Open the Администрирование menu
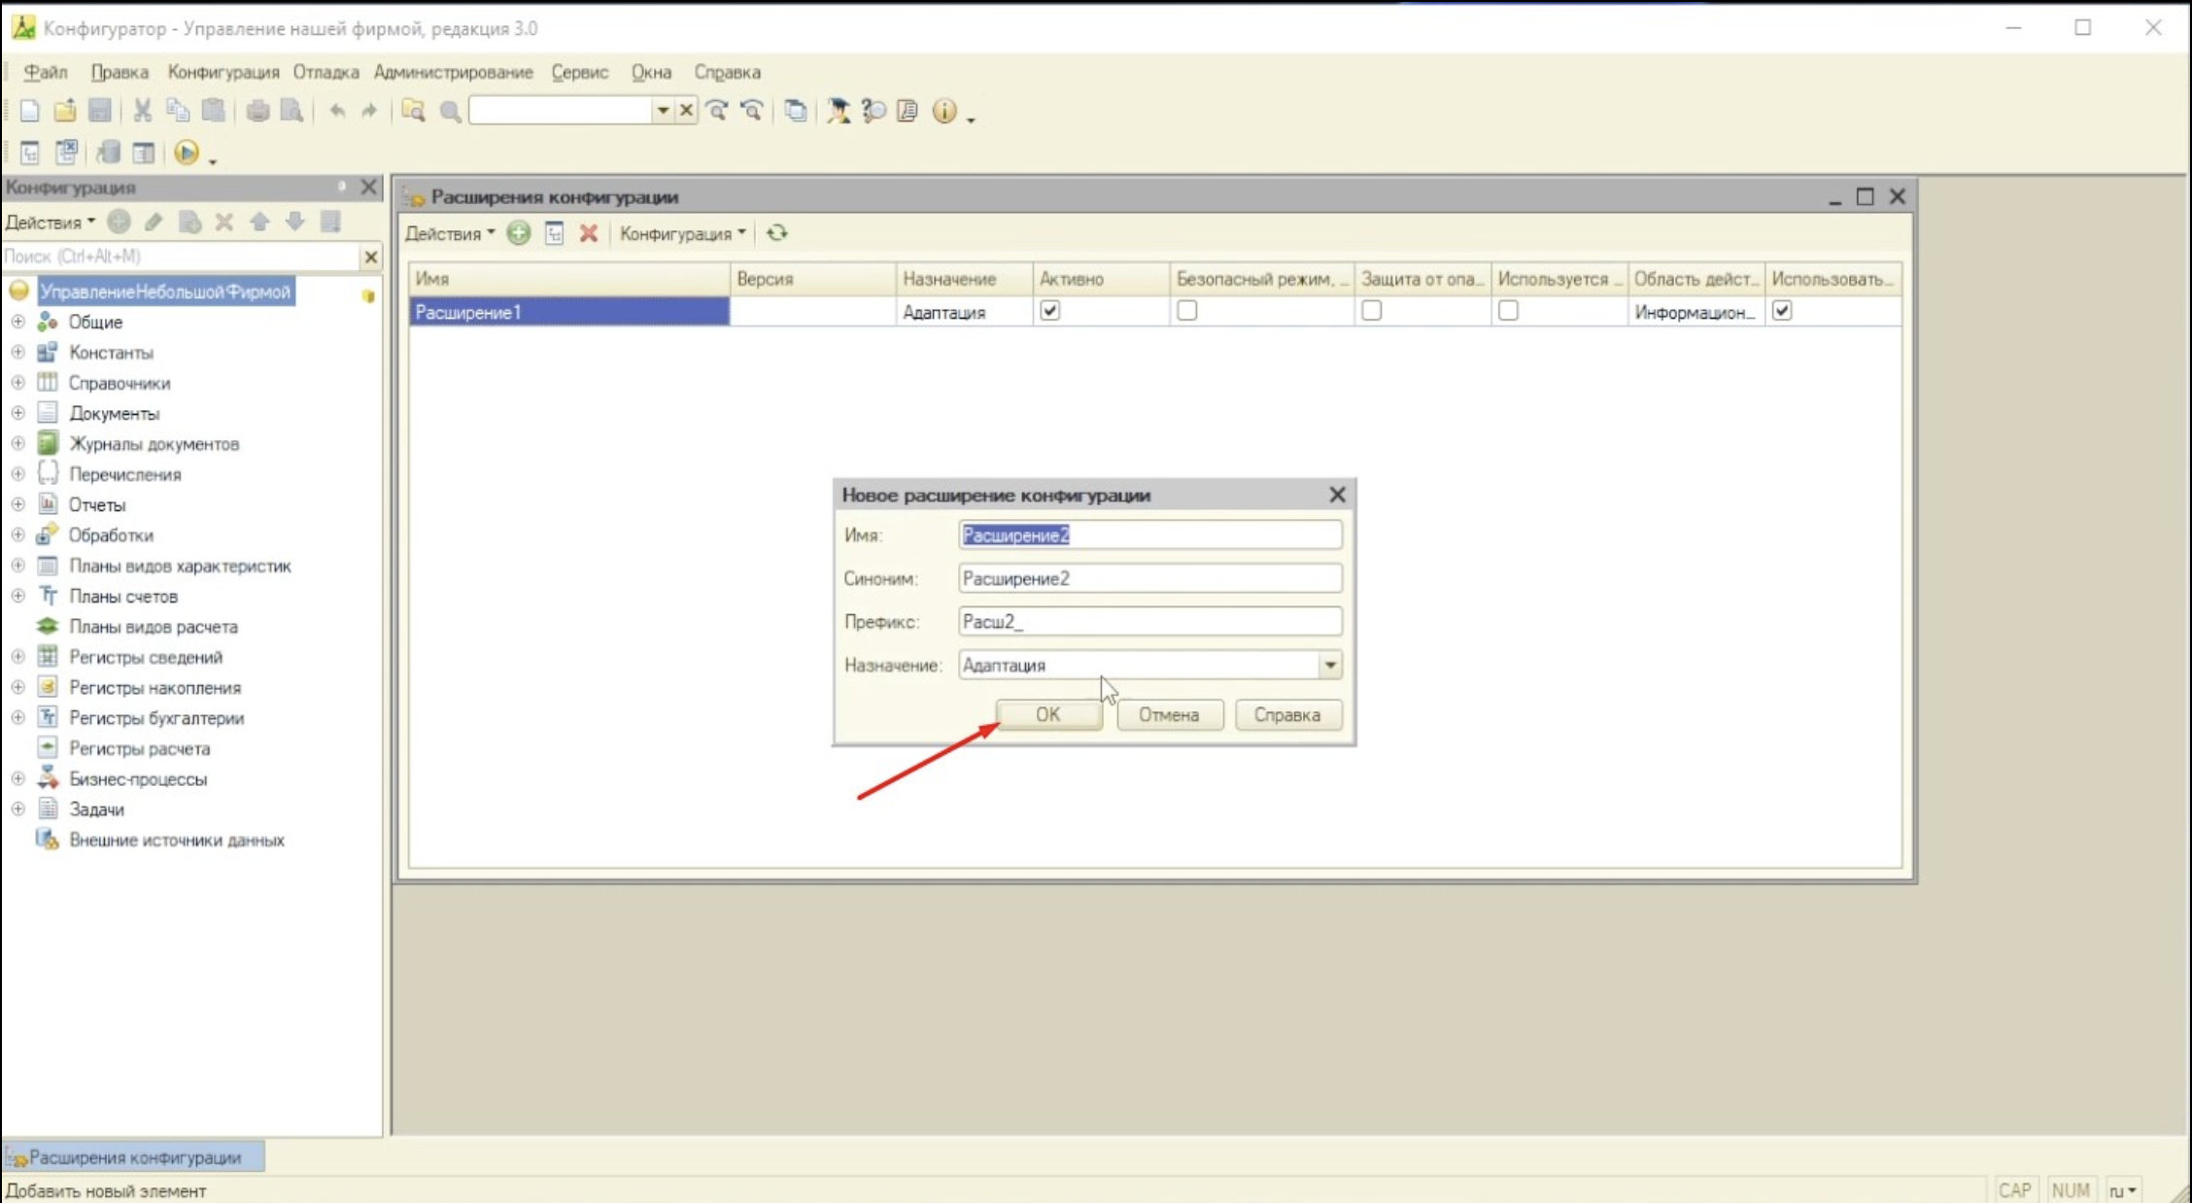2192x1203 pixels. coord(453,72)
